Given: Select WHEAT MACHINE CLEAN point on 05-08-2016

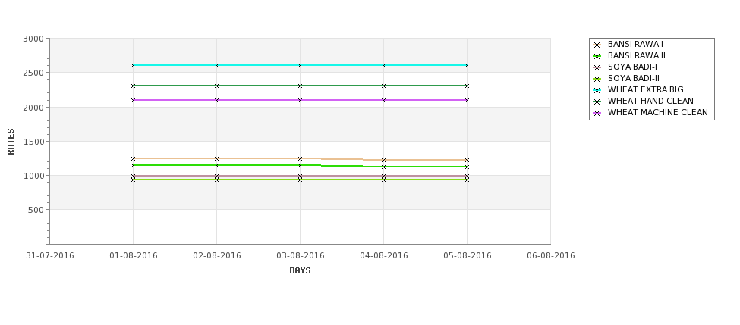Looking at the screenshot, I should coord(468,100).
